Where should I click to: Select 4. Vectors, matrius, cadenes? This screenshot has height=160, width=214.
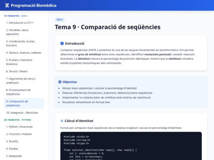point(24,53)
